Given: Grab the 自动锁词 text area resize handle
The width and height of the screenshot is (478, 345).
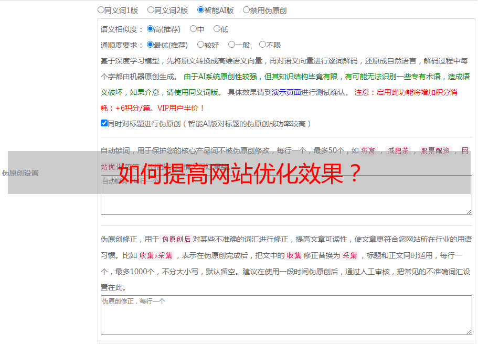Looking at the screenshot, I should click(469, 211).
